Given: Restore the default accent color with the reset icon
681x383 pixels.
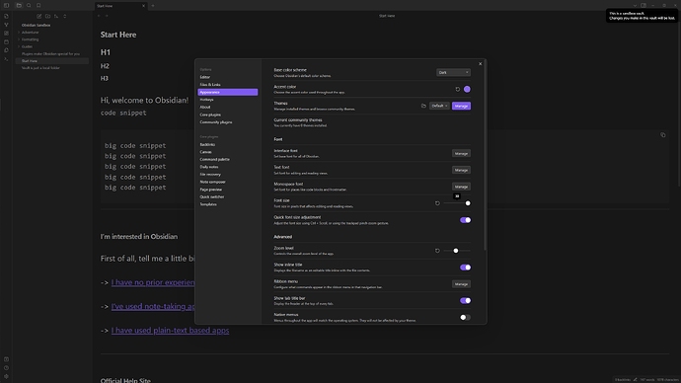Looking at the screenshot, I should pos(457,89).
